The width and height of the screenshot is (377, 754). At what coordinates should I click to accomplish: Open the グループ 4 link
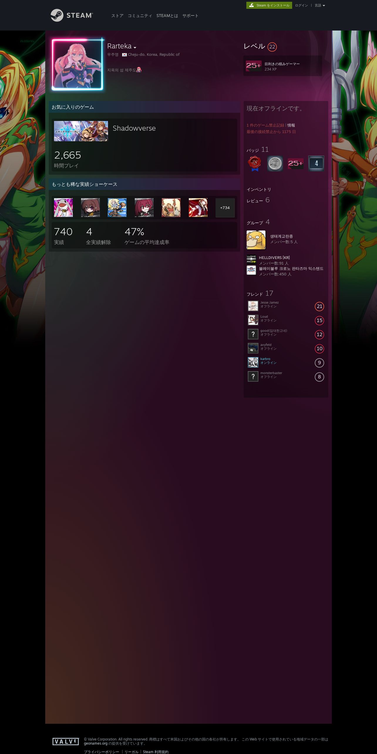pos(258,222)
